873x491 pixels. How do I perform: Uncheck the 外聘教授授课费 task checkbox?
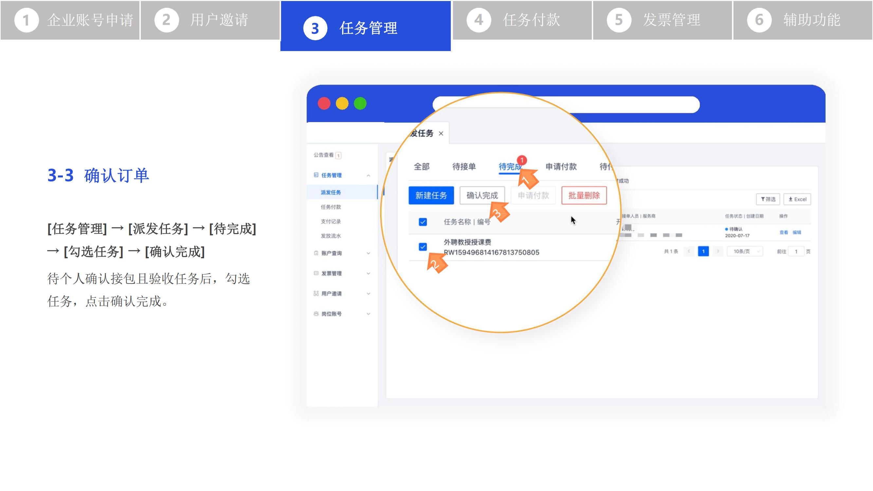(x=423, y=247)
